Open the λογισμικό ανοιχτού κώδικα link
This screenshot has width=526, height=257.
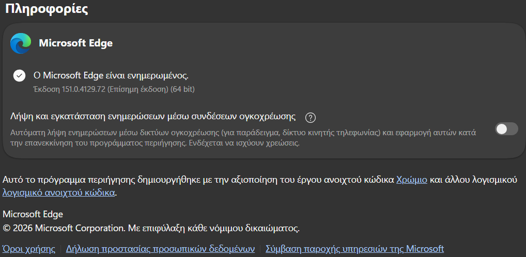click(59, 192)
